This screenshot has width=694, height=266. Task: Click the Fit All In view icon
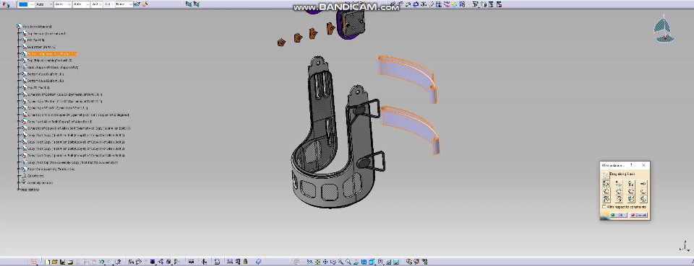[x=317, y=262]
